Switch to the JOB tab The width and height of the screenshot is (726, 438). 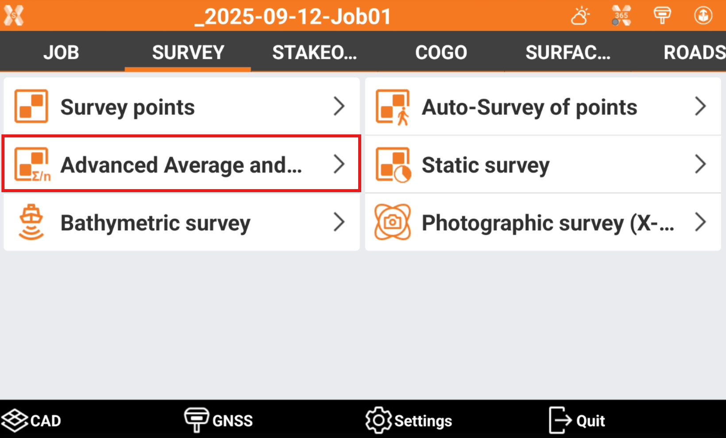click(x=61, y=53)
